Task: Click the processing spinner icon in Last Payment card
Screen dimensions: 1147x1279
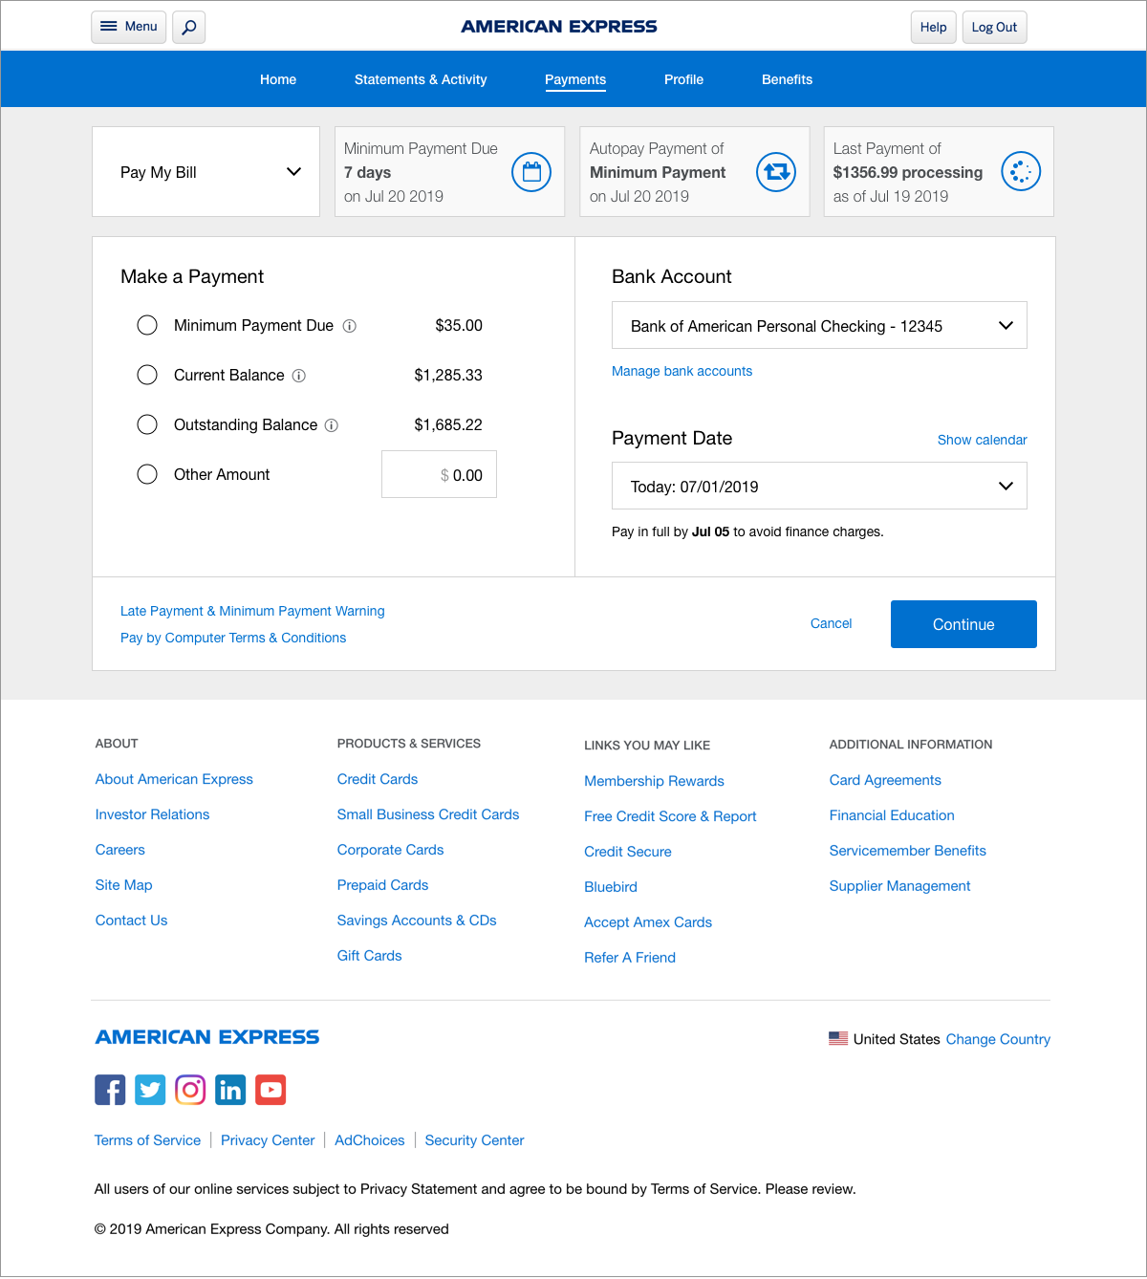Action: point(1021,171)
